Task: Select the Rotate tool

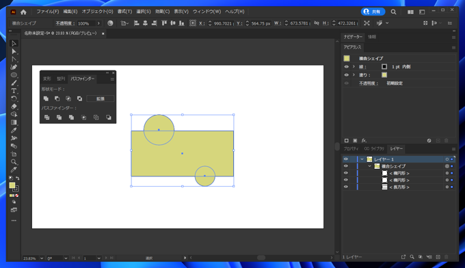Action: click(14, 98)
